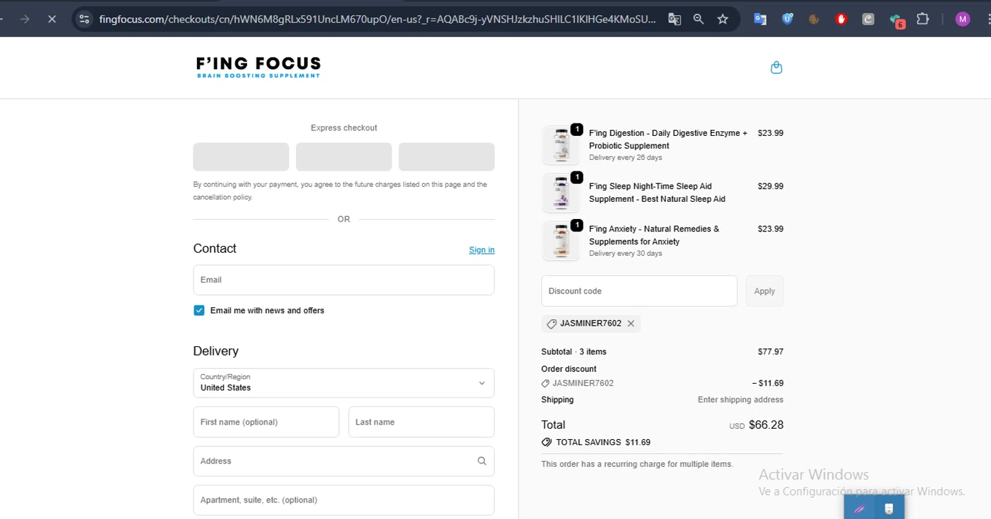Click the TOTAL SAVINGS $11.69 line

(x=596, y=443)
